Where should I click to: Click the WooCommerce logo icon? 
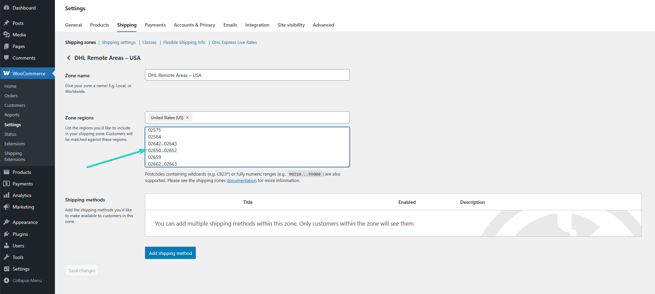click(6, 73)
